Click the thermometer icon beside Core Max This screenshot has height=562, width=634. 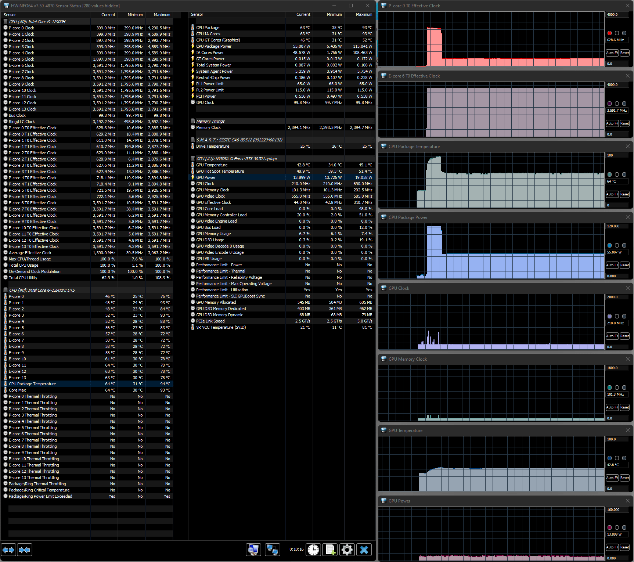point(6,390)
